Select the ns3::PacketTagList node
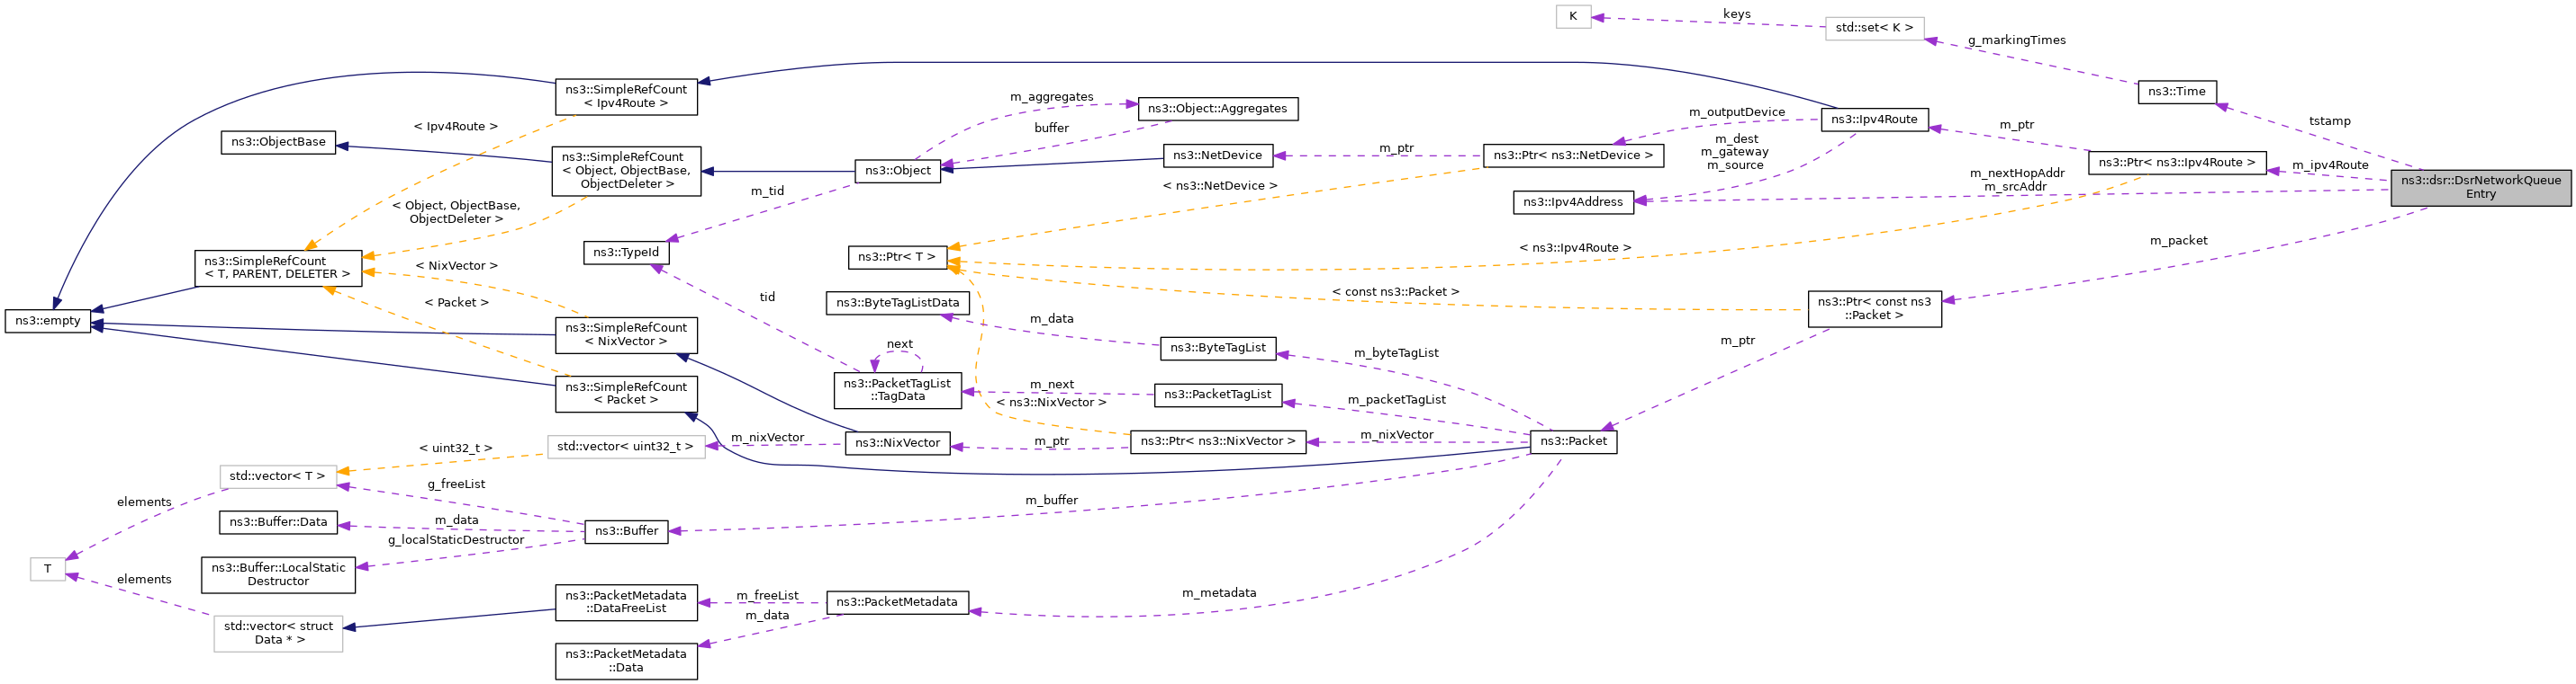This screenshot has height=684, width=2576. coord(1217,395)
